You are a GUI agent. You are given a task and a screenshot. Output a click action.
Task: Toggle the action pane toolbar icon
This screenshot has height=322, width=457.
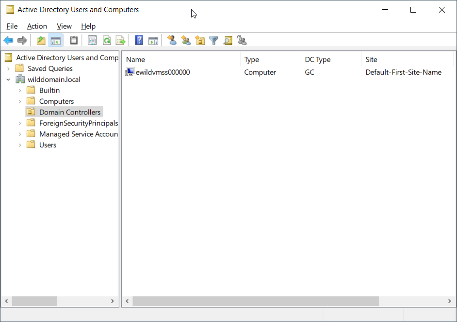(153, 41)
